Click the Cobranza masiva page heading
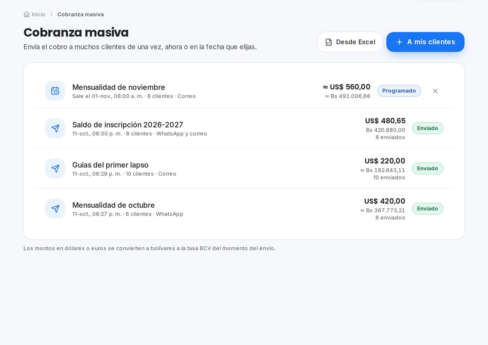Viewport: 488px width, 345px height. click(76, 32)
